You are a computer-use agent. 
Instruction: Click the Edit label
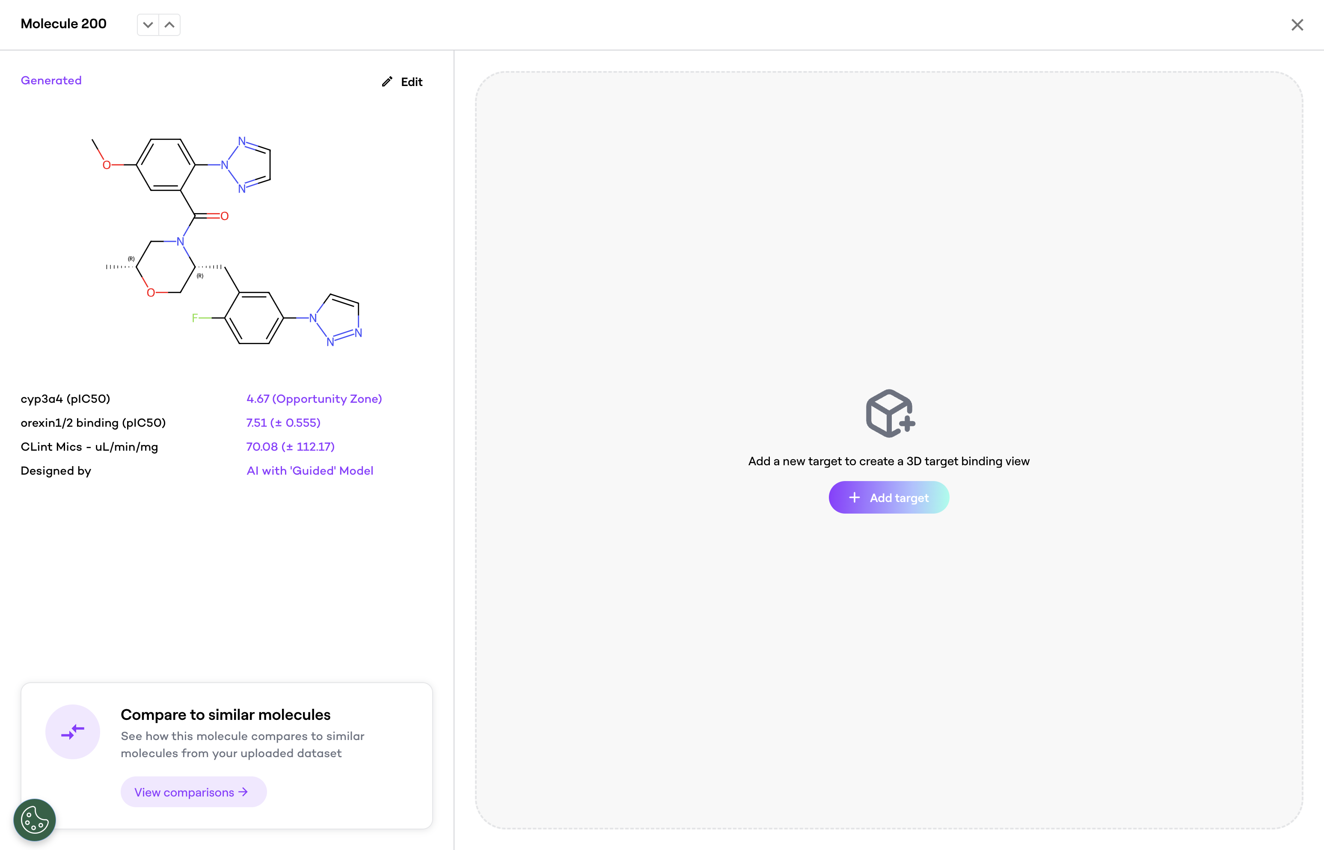click(411, 82)
